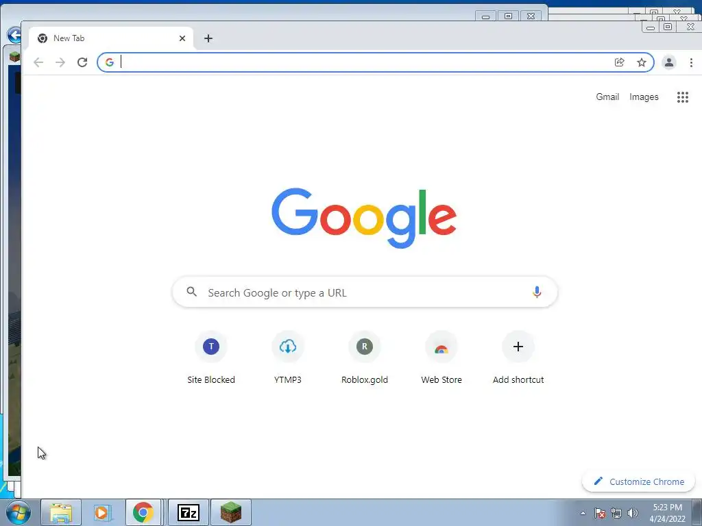The image size is (702, 526).
Task: Click the magnifier icon in the search box
Action: (192, 292)
